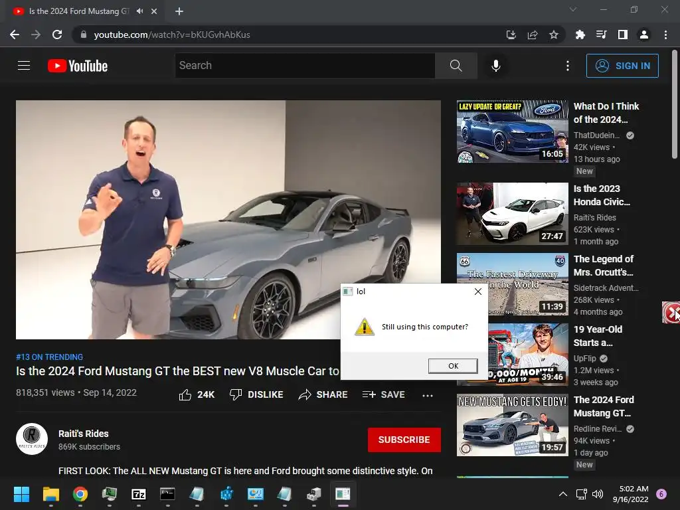The height and width of the screenshot is (510, 680).
Task: Open the YouTube hamburger guide menu
Action: [x=24, y=66]
